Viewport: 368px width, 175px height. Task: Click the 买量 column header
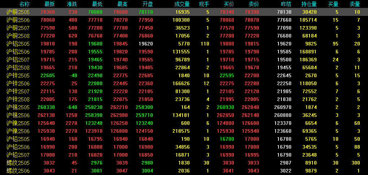[x=333, y=4]
